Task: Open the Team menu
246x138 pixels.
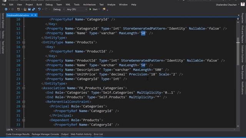Action: pyautogui.click(x=59, y=5)
